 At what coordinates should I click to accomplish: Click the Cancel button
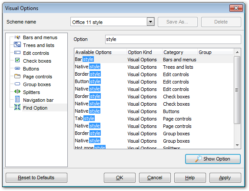coord(155,178)
